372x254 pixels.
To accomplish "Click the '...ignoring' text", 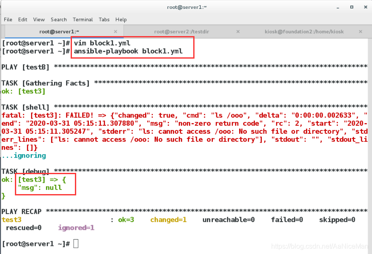I will (x=24, y=156).
